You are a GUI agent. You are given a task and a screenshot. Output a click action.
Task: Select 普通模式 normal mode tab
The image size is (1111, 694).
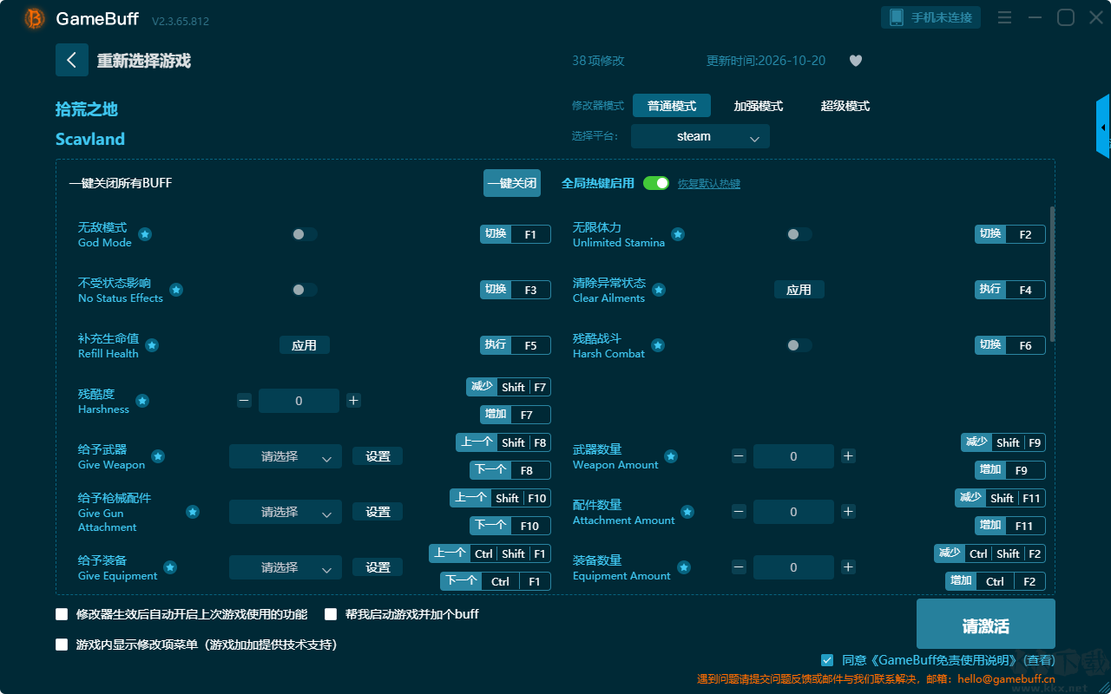[x=672, y=106]
